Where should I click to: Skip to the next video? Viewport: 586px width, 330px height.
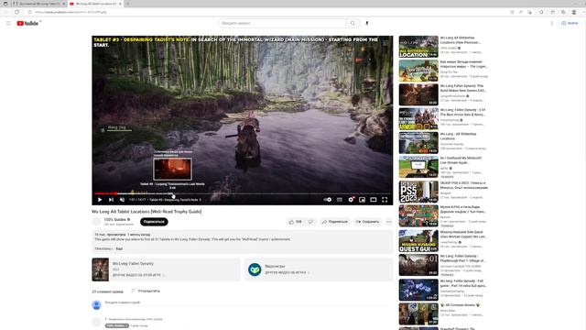pyautogui.click(x=111, y=200)
